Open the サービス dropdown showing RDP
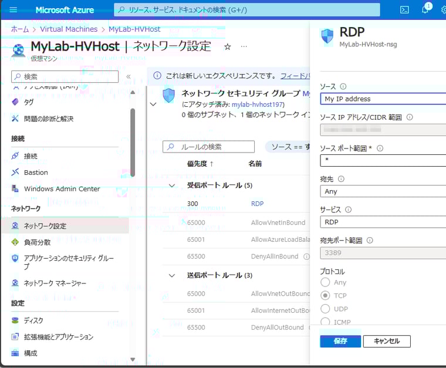446x368 pixels. (x=383, y=222)
